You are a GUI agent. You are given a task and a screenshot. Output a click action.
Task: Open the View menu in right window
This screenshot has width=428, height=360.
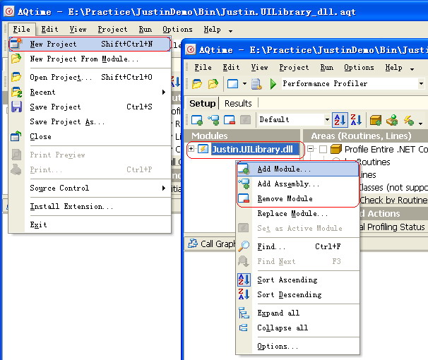[x=259, y=67]
